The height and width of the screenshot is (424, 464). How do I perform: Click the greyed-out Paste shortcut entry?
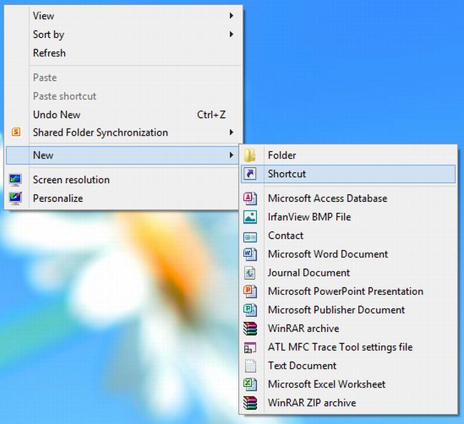(x=123, y=96)
